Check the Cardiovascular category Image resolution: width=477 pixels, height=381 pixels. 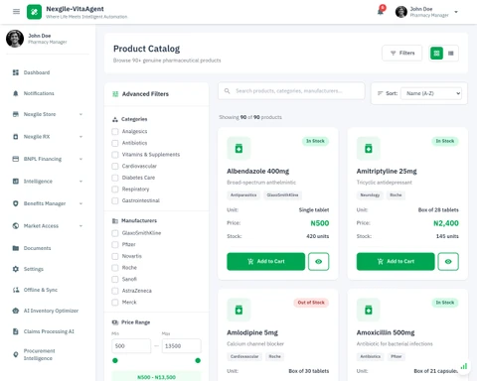115,166
